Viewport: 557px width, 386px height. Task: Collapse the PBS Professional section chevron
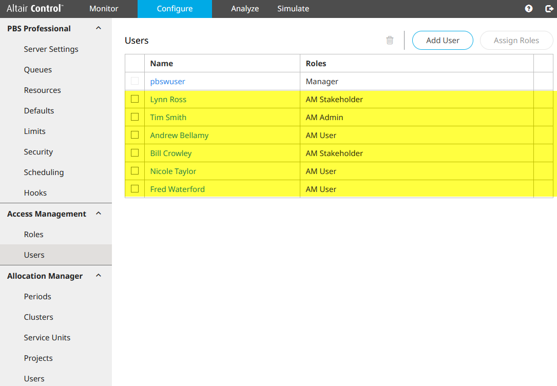(x=99, y=28)
